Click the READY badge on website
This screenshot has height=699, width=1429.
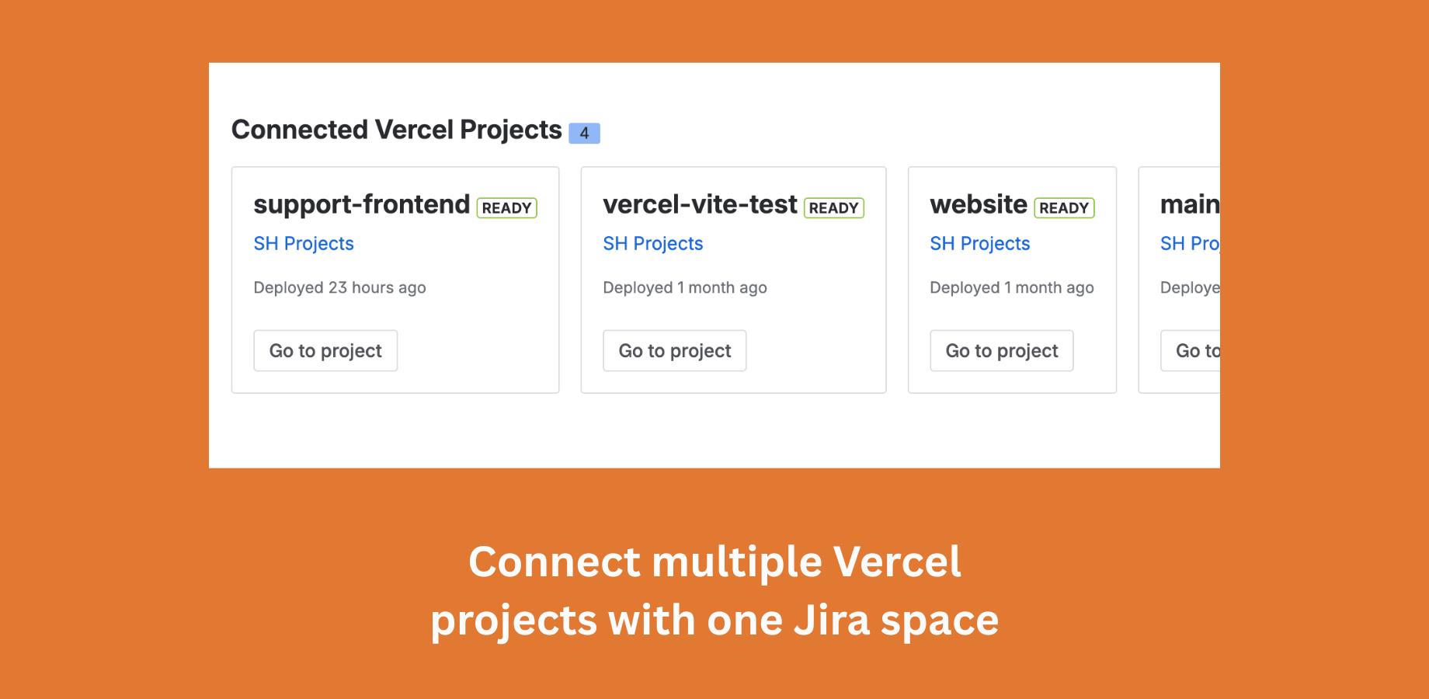[x=1064, y=207]
